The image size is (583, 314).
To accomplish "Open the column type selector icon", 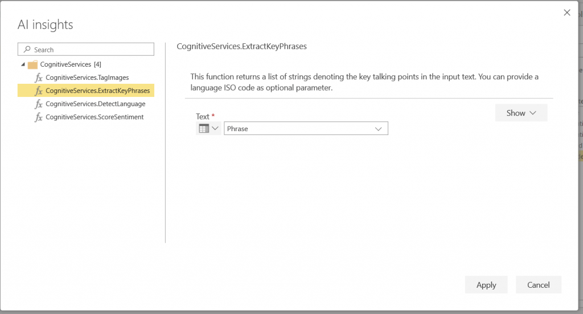I will click(x=204, y=129).
